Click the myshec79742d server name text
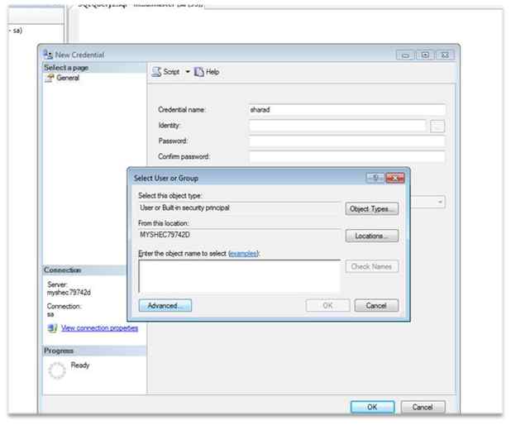 point(69,293)
